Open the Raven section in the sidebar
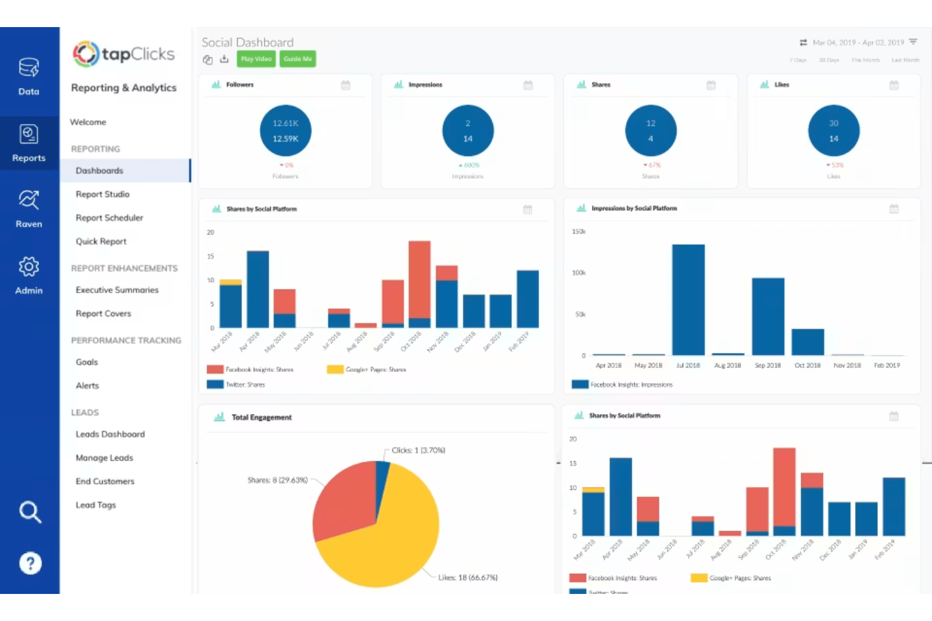This screenshot has height=621, width=932. tap(29, 210)
